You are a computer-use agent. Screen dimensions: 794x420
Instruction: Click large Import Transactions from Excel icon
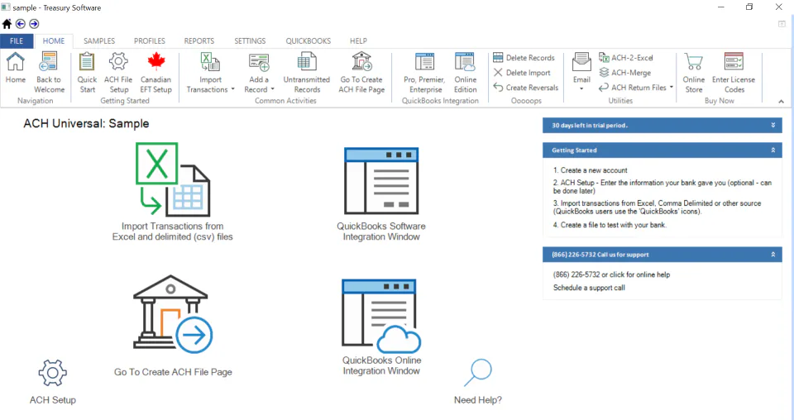173,179
